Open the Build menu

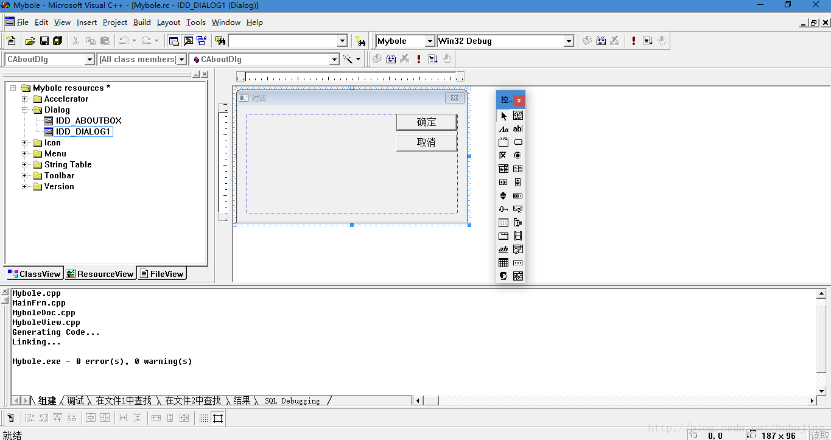[x=142, y=23]
